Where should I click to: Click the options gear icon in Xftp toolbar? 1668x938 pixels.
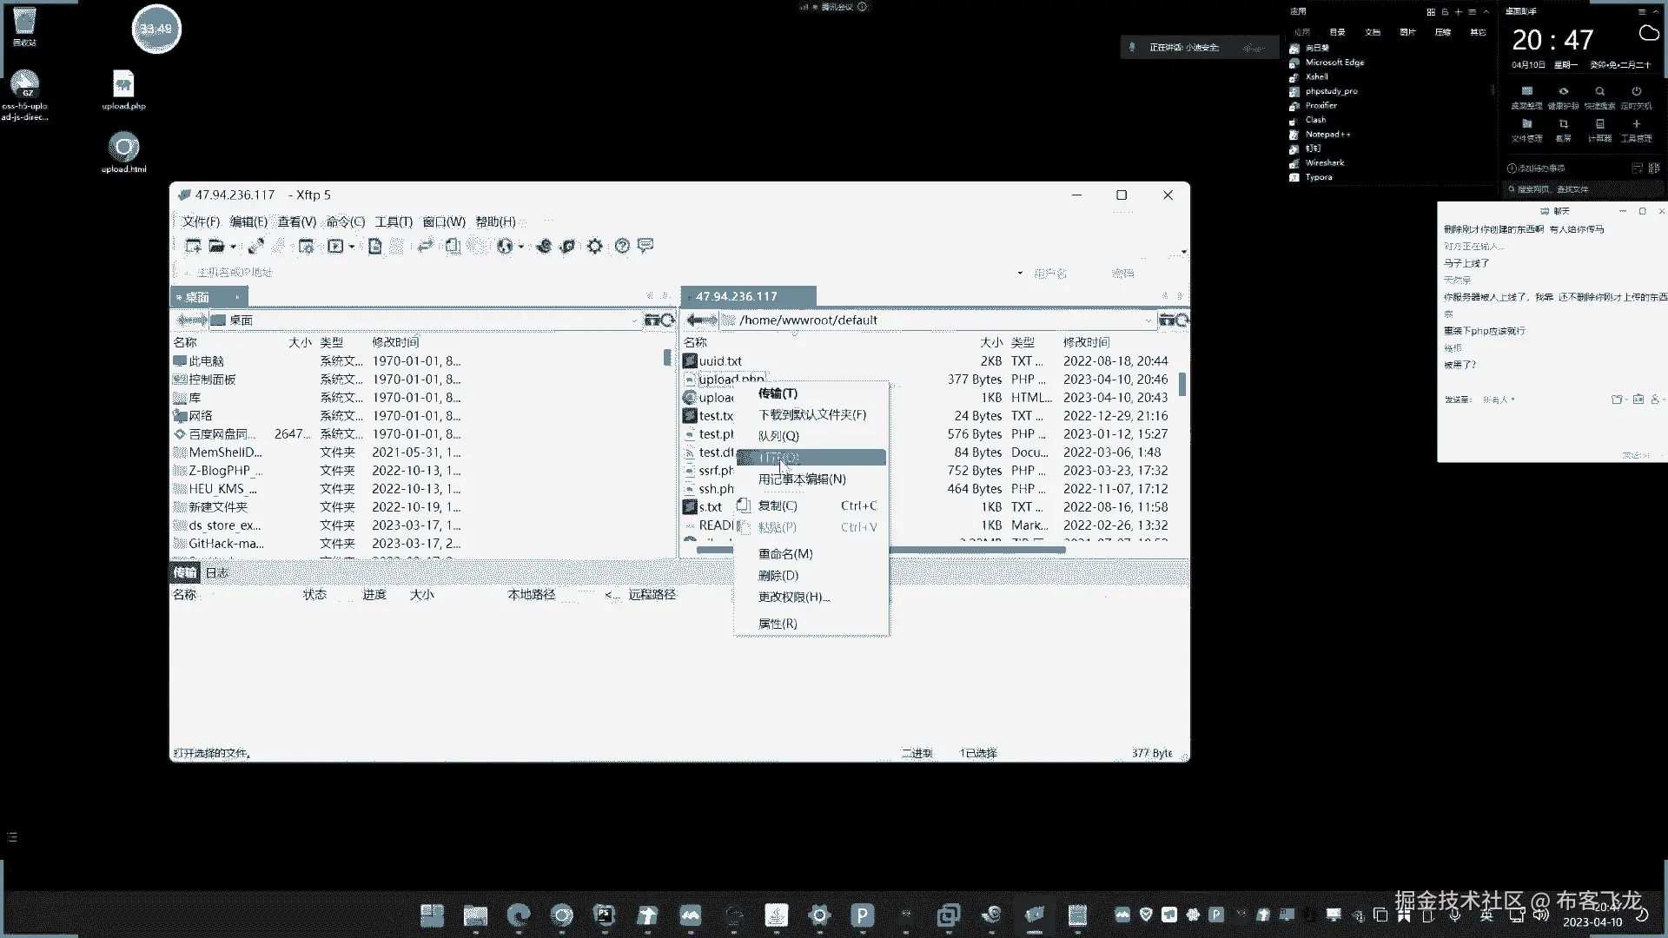point(594,246)
